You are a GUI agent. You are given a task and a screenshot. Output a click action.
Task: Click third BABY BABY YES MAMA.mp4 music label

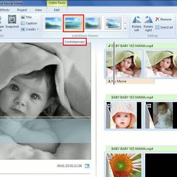coord(132,149)
